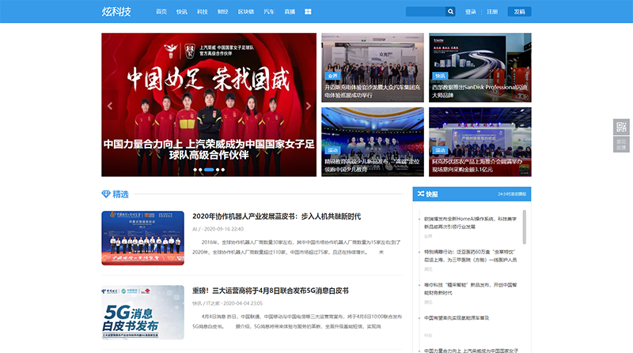Open the 直播 navigation item

(290, 12)
